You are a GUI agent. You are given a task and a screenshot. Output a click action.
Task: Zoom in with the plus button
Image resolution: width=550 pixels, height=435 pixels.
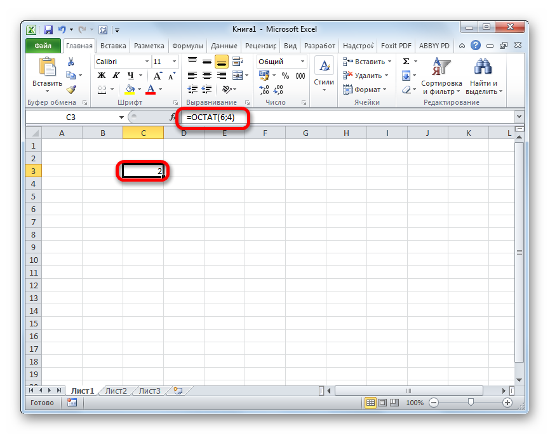507,403
